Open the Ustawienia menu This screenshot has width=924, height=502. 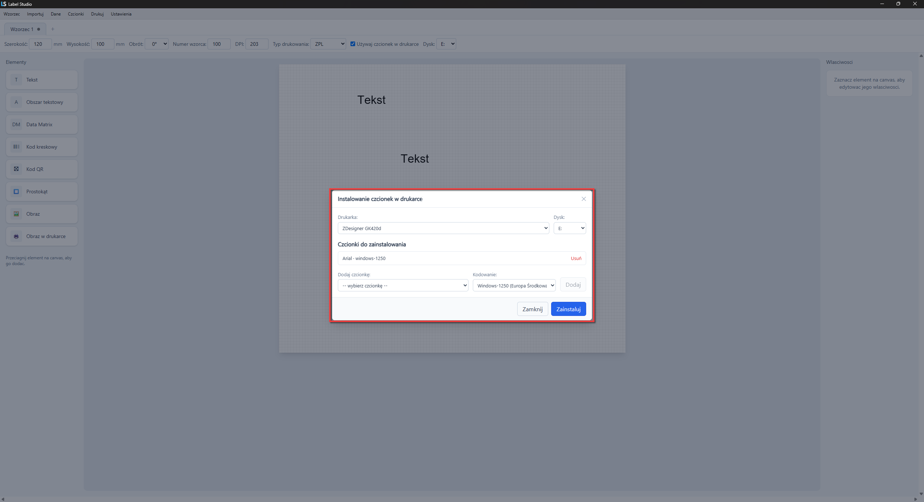[x=121, y=14]
